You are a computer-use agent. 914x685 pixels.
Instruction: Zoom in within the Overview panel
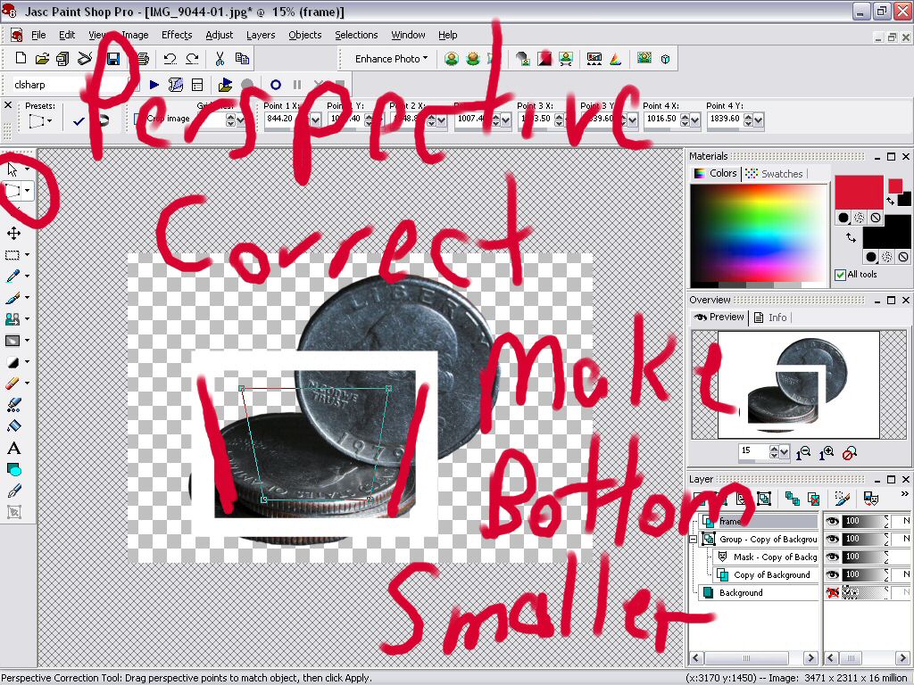tap(827, 453)
